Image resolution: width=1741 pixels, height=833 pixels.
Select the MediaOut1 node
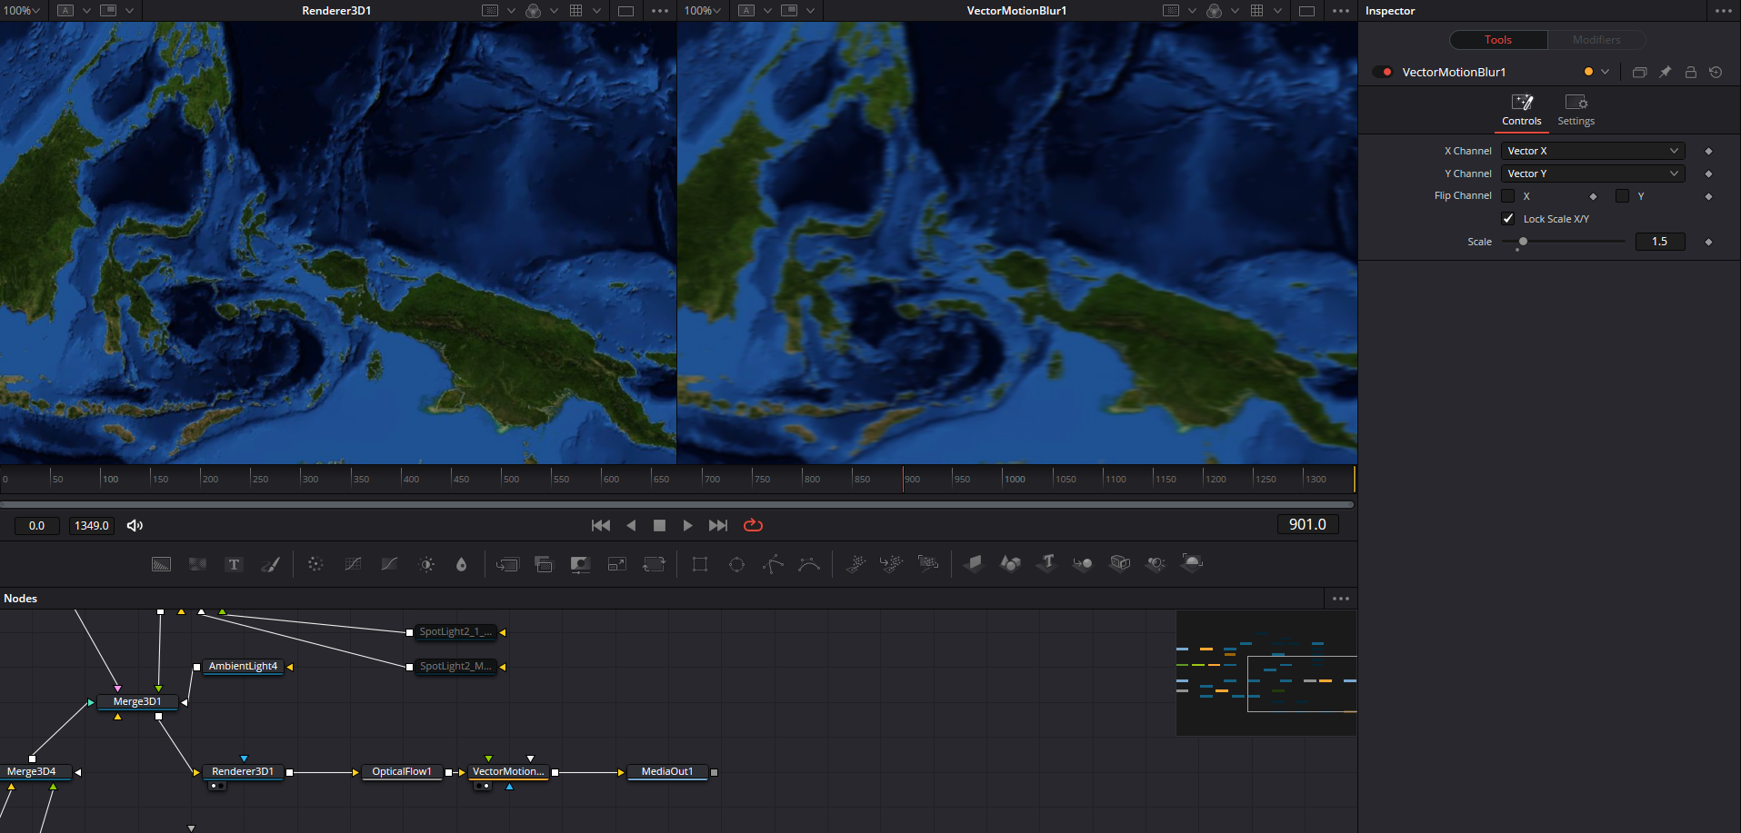[x=667, y=772]
